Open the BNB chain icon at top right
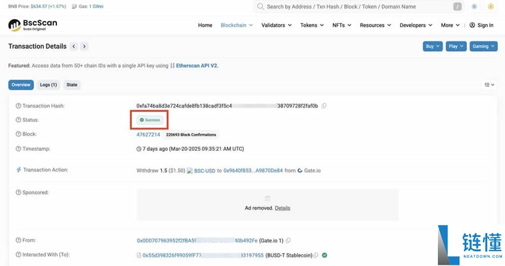 (x=491, y=7)
